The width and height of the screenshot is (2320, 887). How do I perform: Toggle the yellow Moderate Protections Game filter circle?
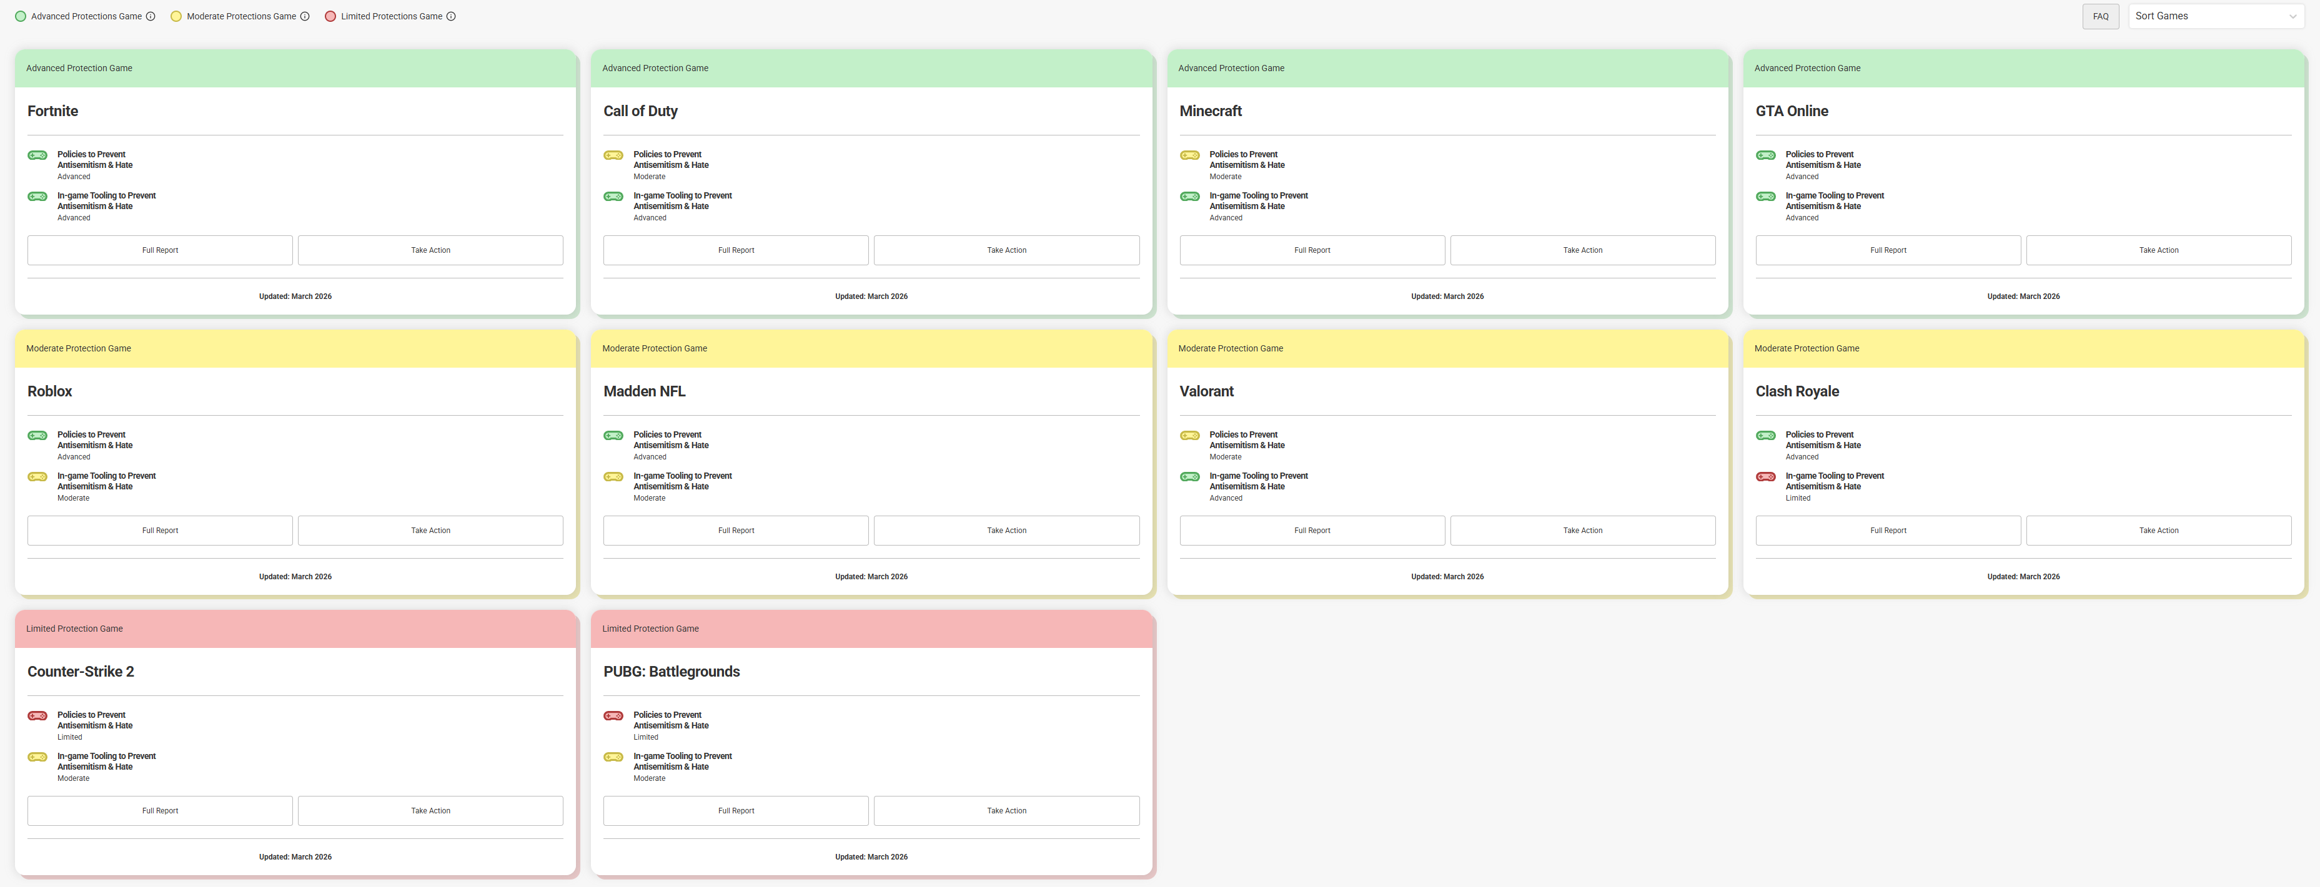point(177,16)
